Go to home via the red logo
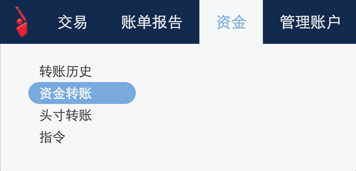The width and height of the screenshot is (356, 171). (x=21, y=22)
